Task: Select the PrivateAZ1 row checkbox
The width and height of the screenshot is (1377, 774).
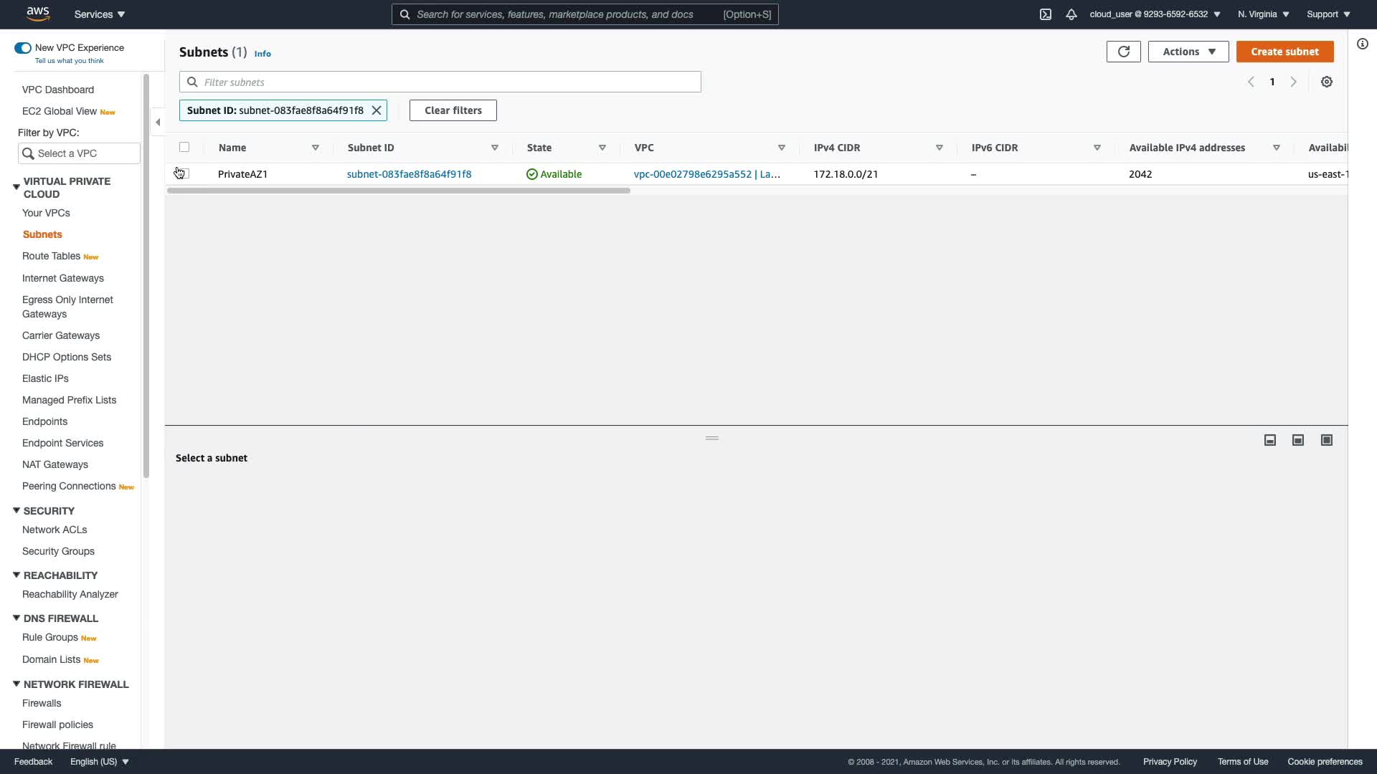Action: click(x=184, y=174)
